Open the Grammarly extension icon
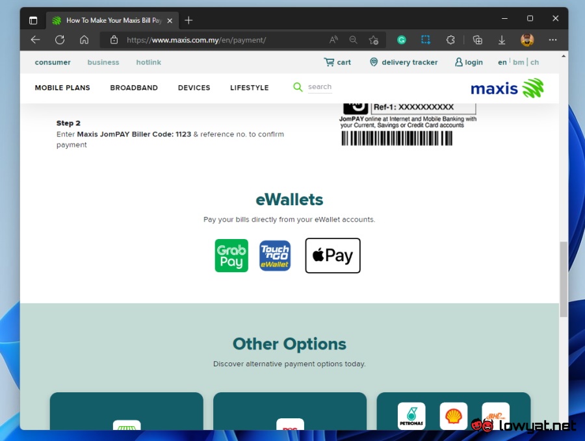This screenshot has height=441, width=585. [x=402, y=40]
